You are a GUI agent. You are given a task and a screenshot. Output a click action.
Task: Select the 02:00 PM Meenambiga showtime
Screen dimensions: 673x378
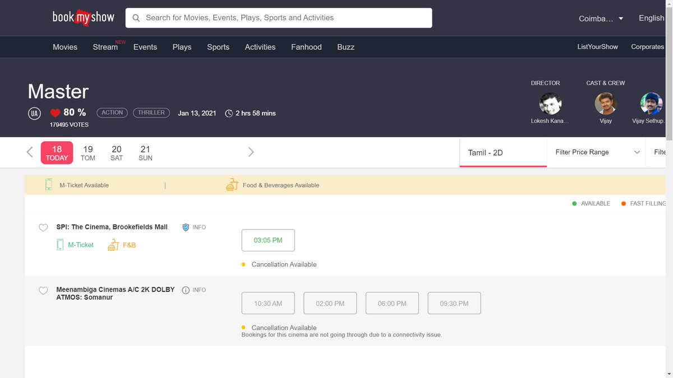pyautogui.click(x=330, y=303)
